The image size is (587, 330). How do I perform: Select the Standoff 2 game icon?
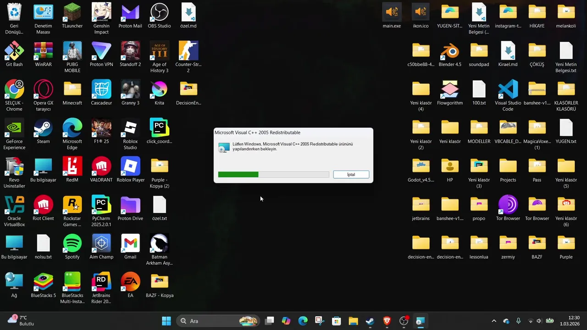click(130, 54)
